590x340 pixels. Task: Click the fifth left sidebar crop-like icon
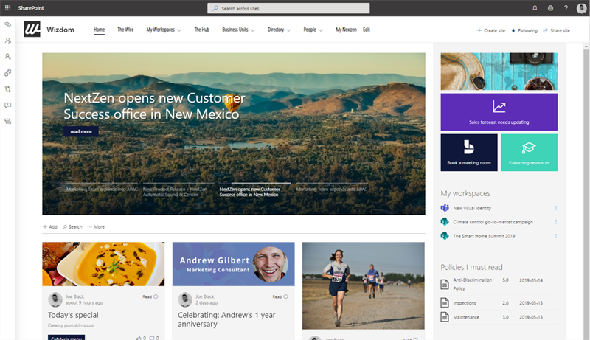tap(7, 89)
